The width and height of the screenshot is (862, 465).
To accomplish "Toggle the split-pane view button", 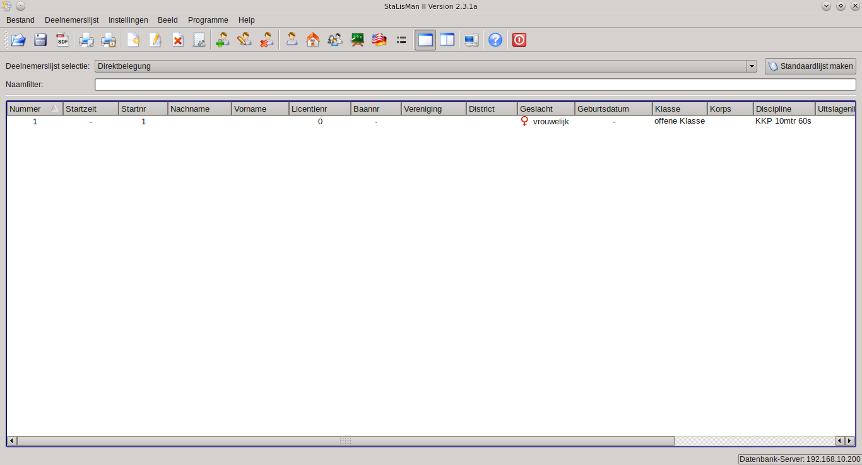I will click(447, 40).
